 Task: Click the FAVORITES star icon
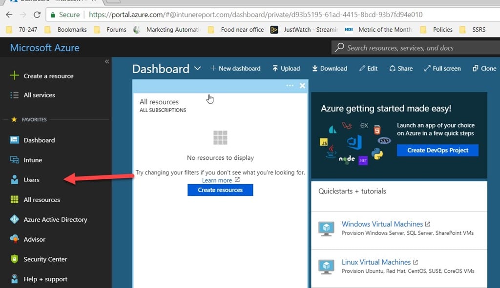(14, 119)
